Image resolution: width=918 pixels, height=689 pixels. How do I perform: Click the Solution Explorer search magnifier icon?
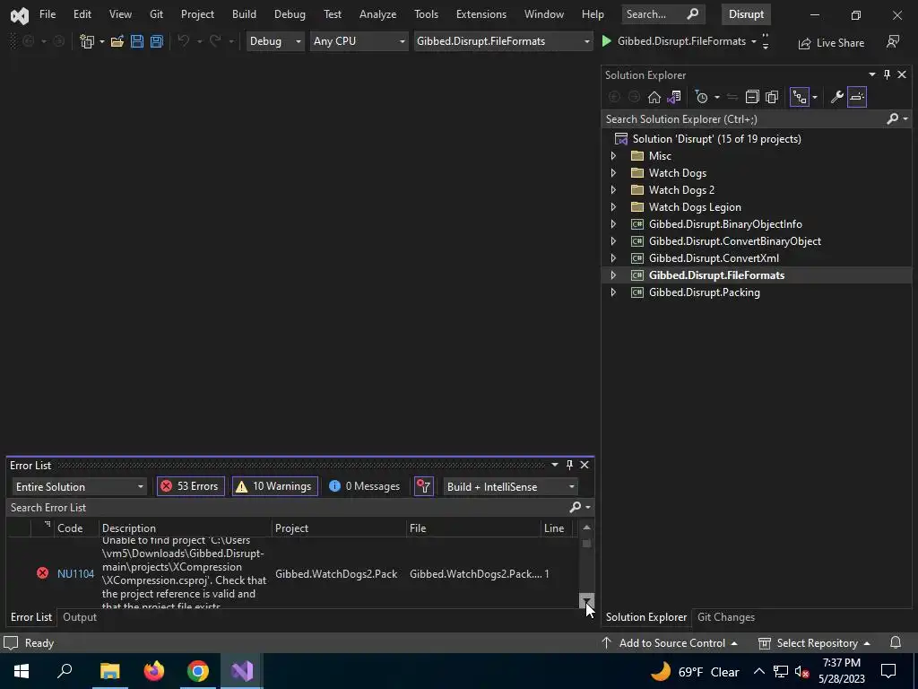[x=892, y=119]
